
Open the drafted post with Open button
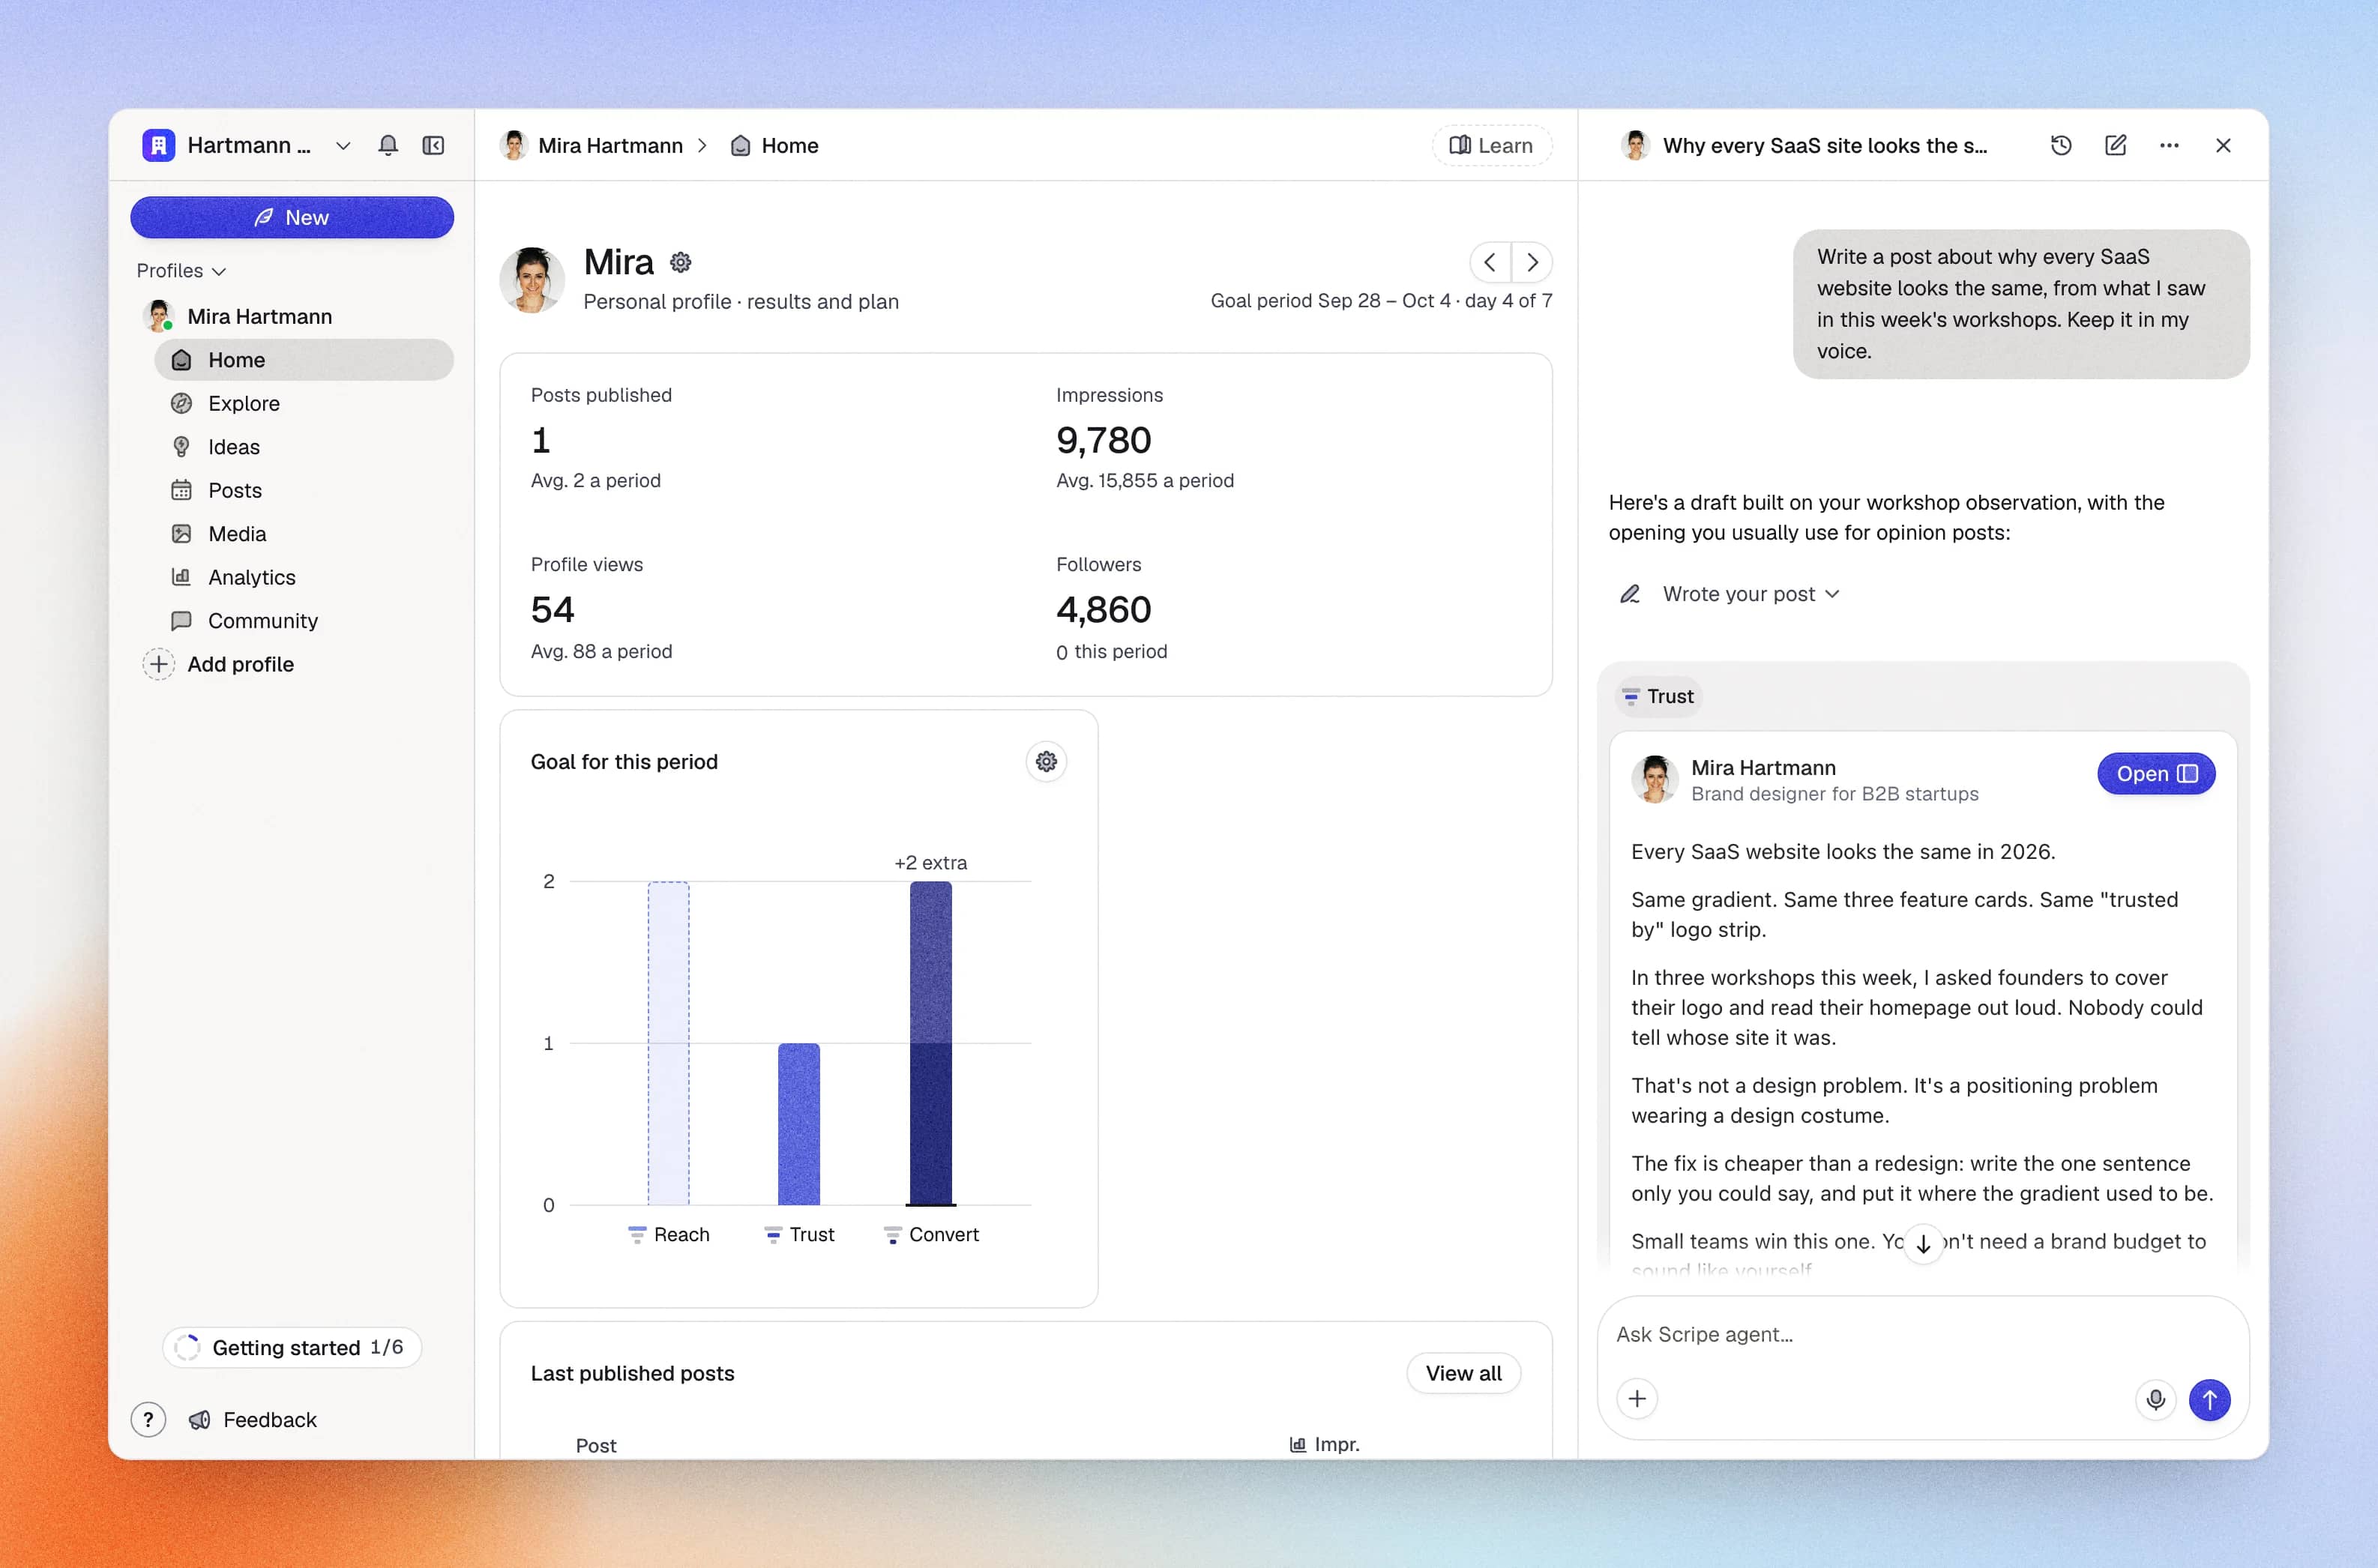pyautogui.click(x=2156, y=774)
